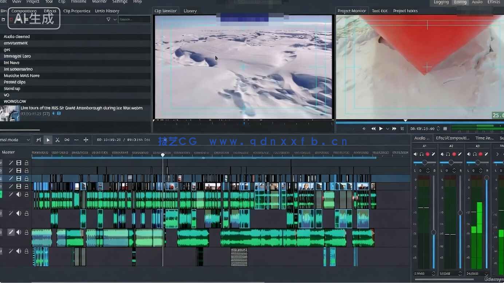Mute mixer channel A3 with the speaker icon
504x283 pixels.
pyautogui.click(x=469, y=154)
